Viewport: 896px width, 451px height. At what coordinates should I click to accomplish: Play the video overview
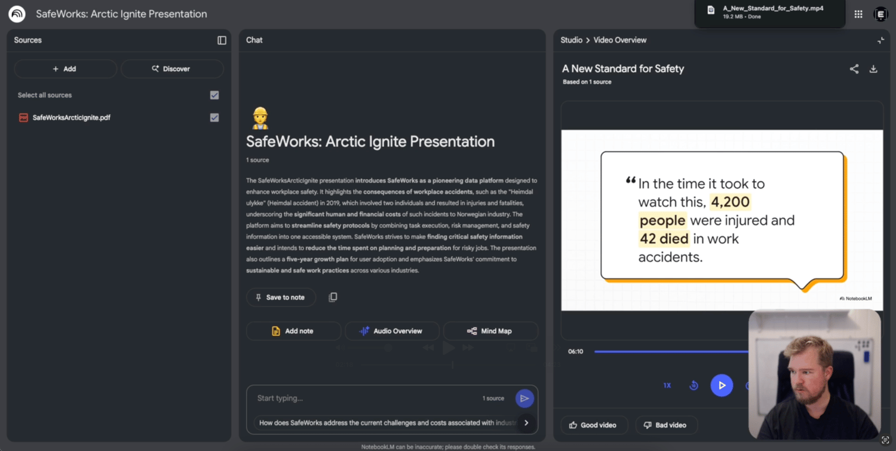[722, 385]
